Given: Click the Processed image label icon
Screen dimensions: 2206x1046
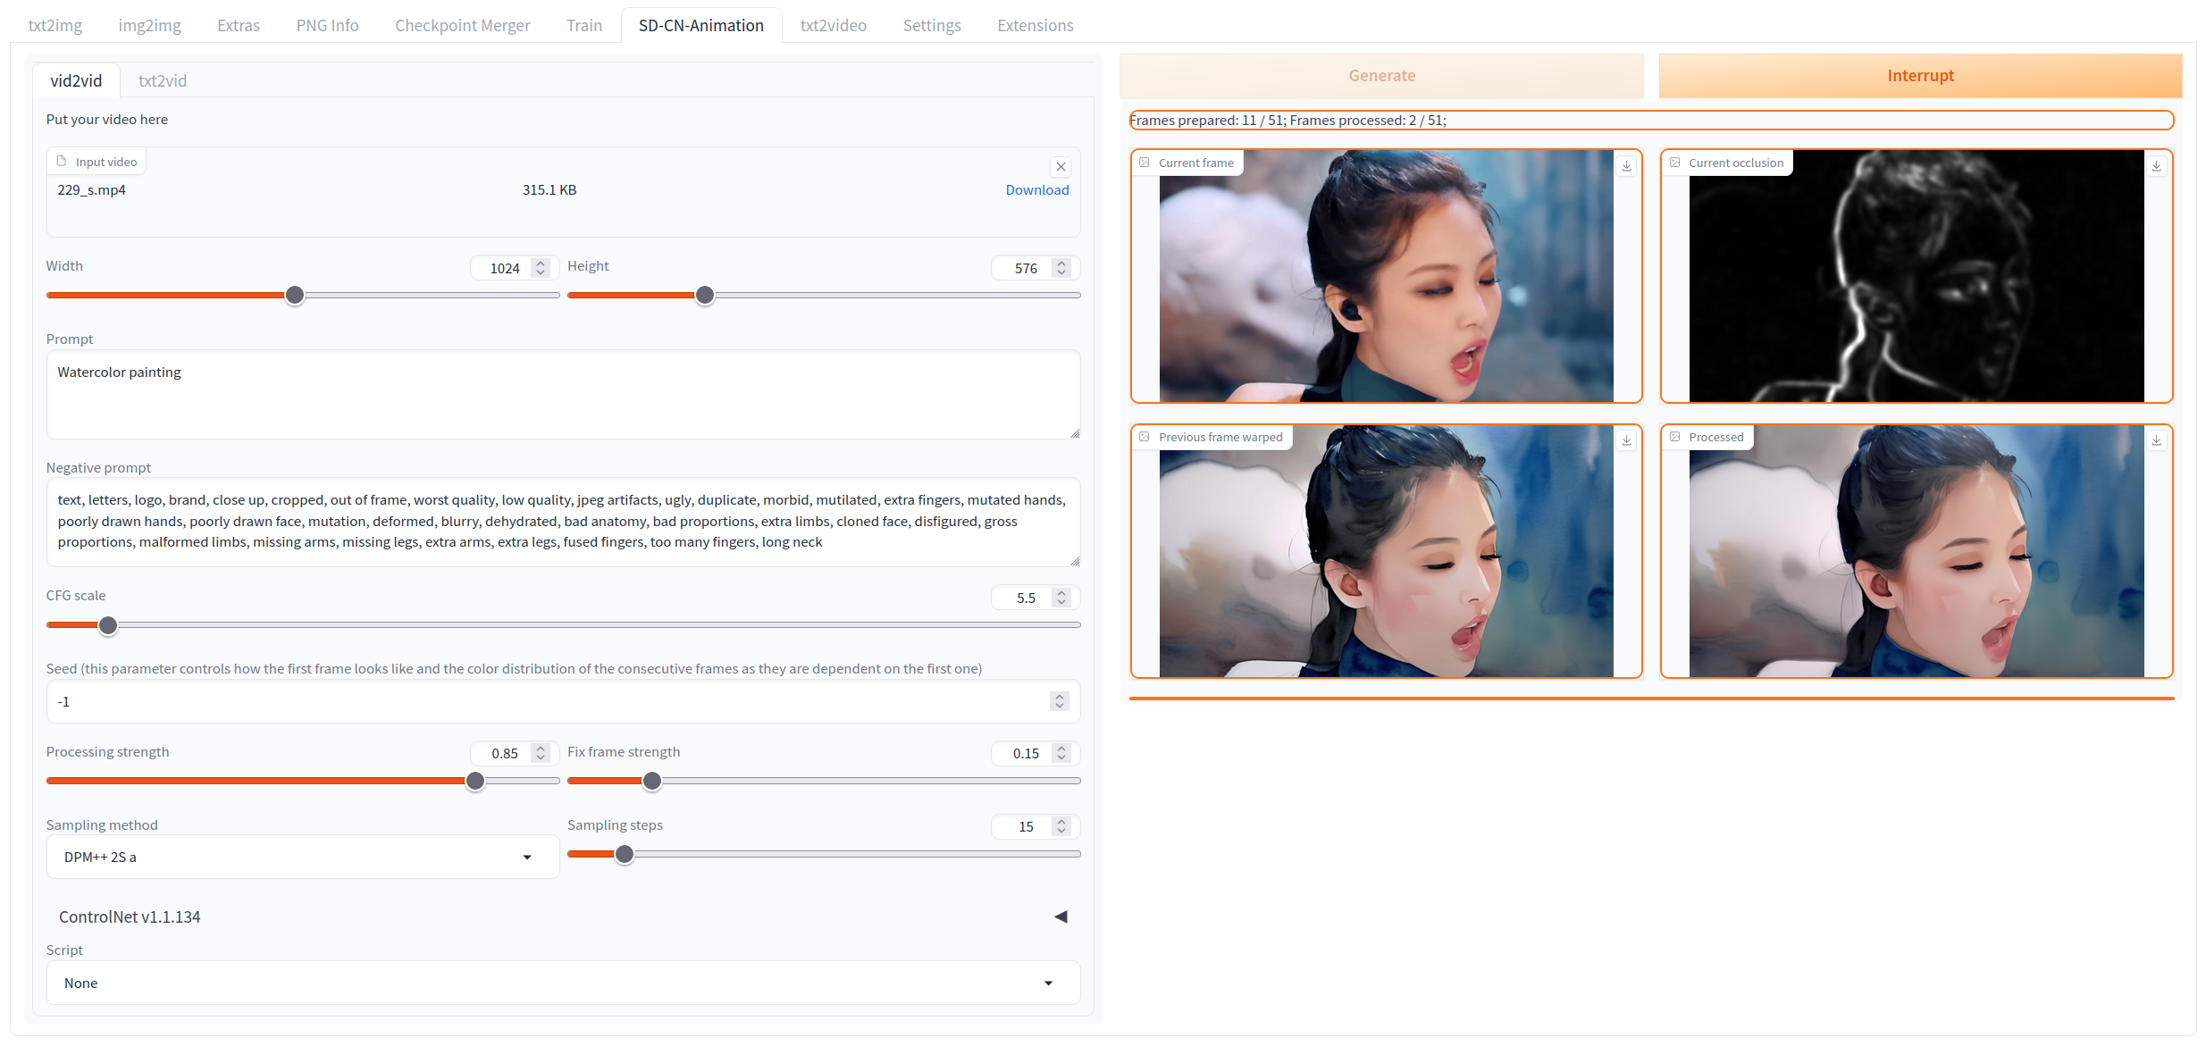Looking at the screenshot, I should click(x=1675, y=437).
